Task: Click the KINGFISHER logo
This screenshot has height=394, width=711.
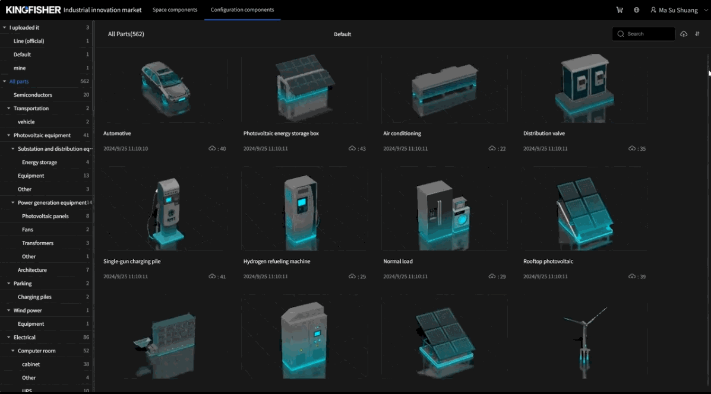Action: tap(33, 10)
